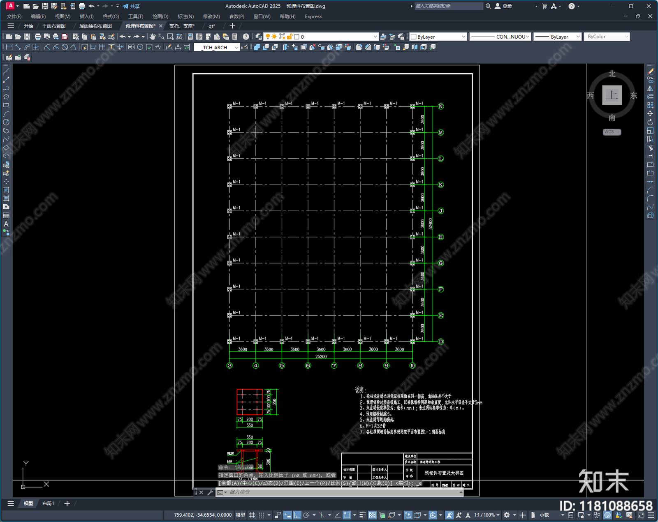658x522 pixels.
Task: Open the 绘图(D) menu
Action: (160, 16)
